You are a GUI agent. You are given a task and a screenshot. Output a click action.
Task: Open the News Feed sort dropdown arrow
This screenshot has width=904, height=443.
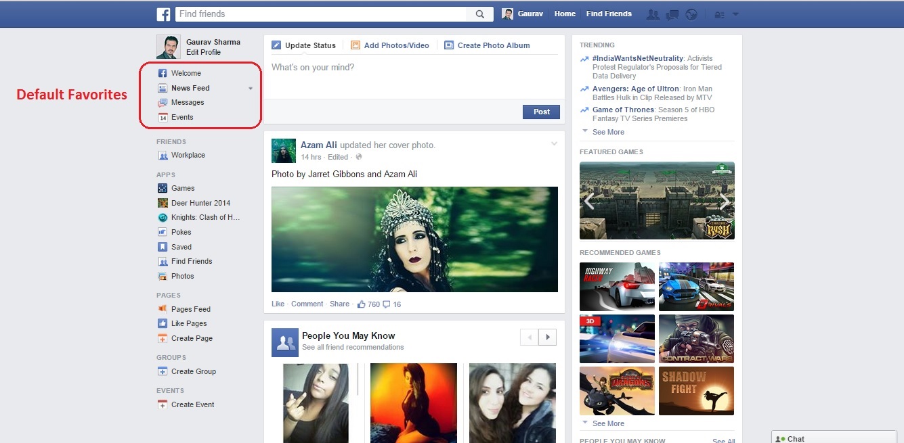click(251, 89)
